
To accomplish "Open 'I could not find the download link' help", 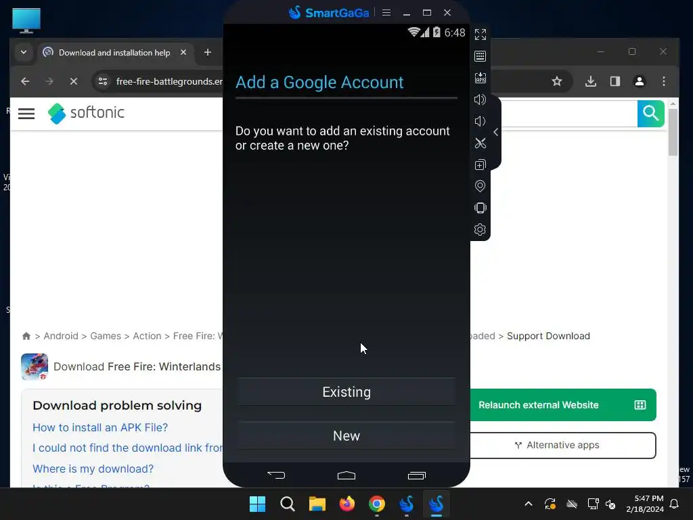I will click(128, 448).
